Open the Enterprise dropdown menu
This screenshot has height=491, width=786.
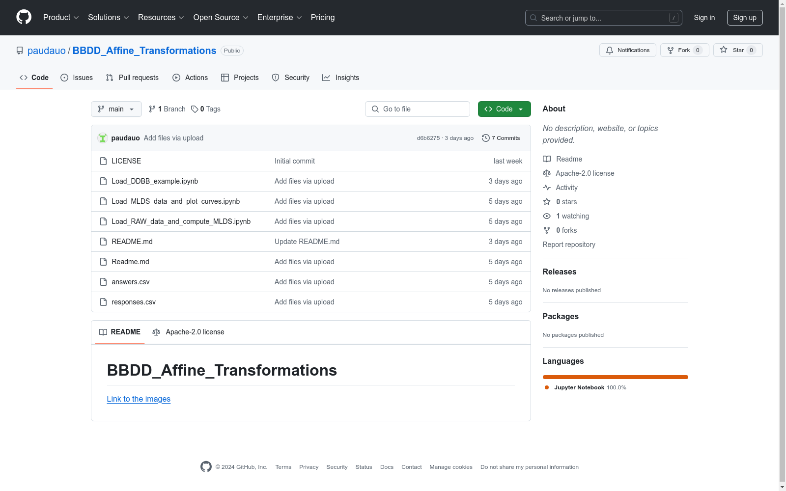point(280,18)
